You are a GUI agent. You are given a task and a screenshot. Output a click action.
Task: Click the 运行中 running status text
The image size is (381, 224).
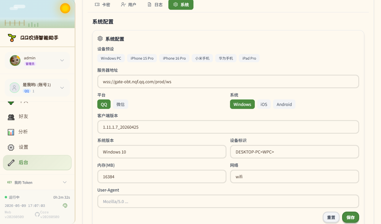14,197
